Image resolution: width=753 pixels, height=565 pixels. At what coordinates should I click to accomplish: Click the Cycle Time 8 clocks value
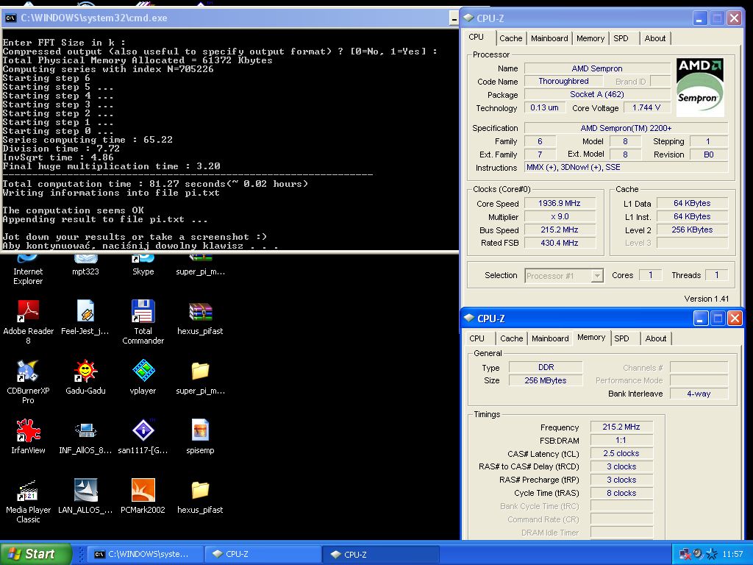click(x=621, y=493)
